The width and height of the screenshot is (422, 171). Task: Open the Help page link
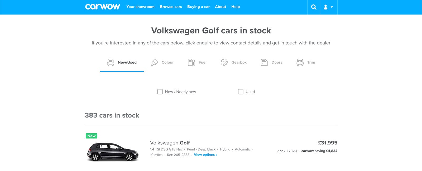point(236,7)
